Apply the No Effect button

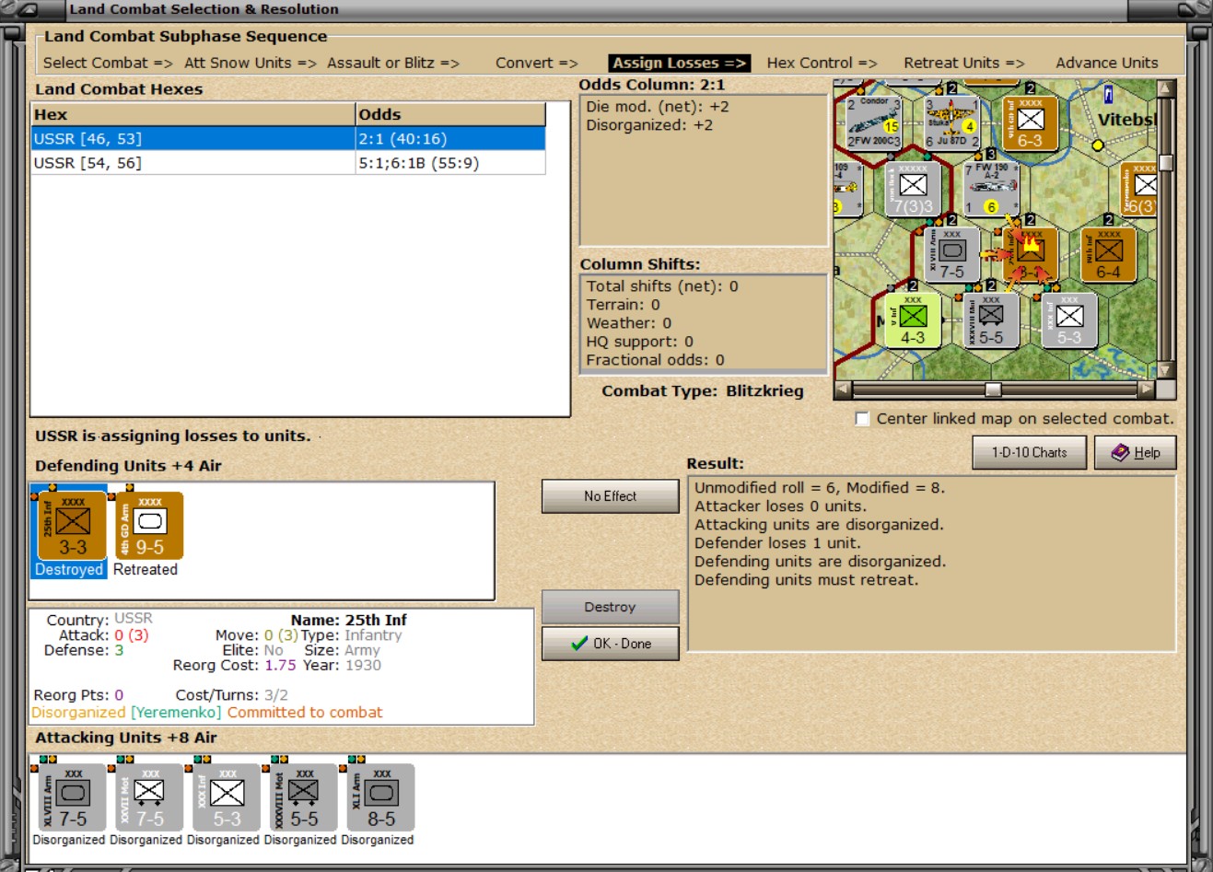[610, 496]
